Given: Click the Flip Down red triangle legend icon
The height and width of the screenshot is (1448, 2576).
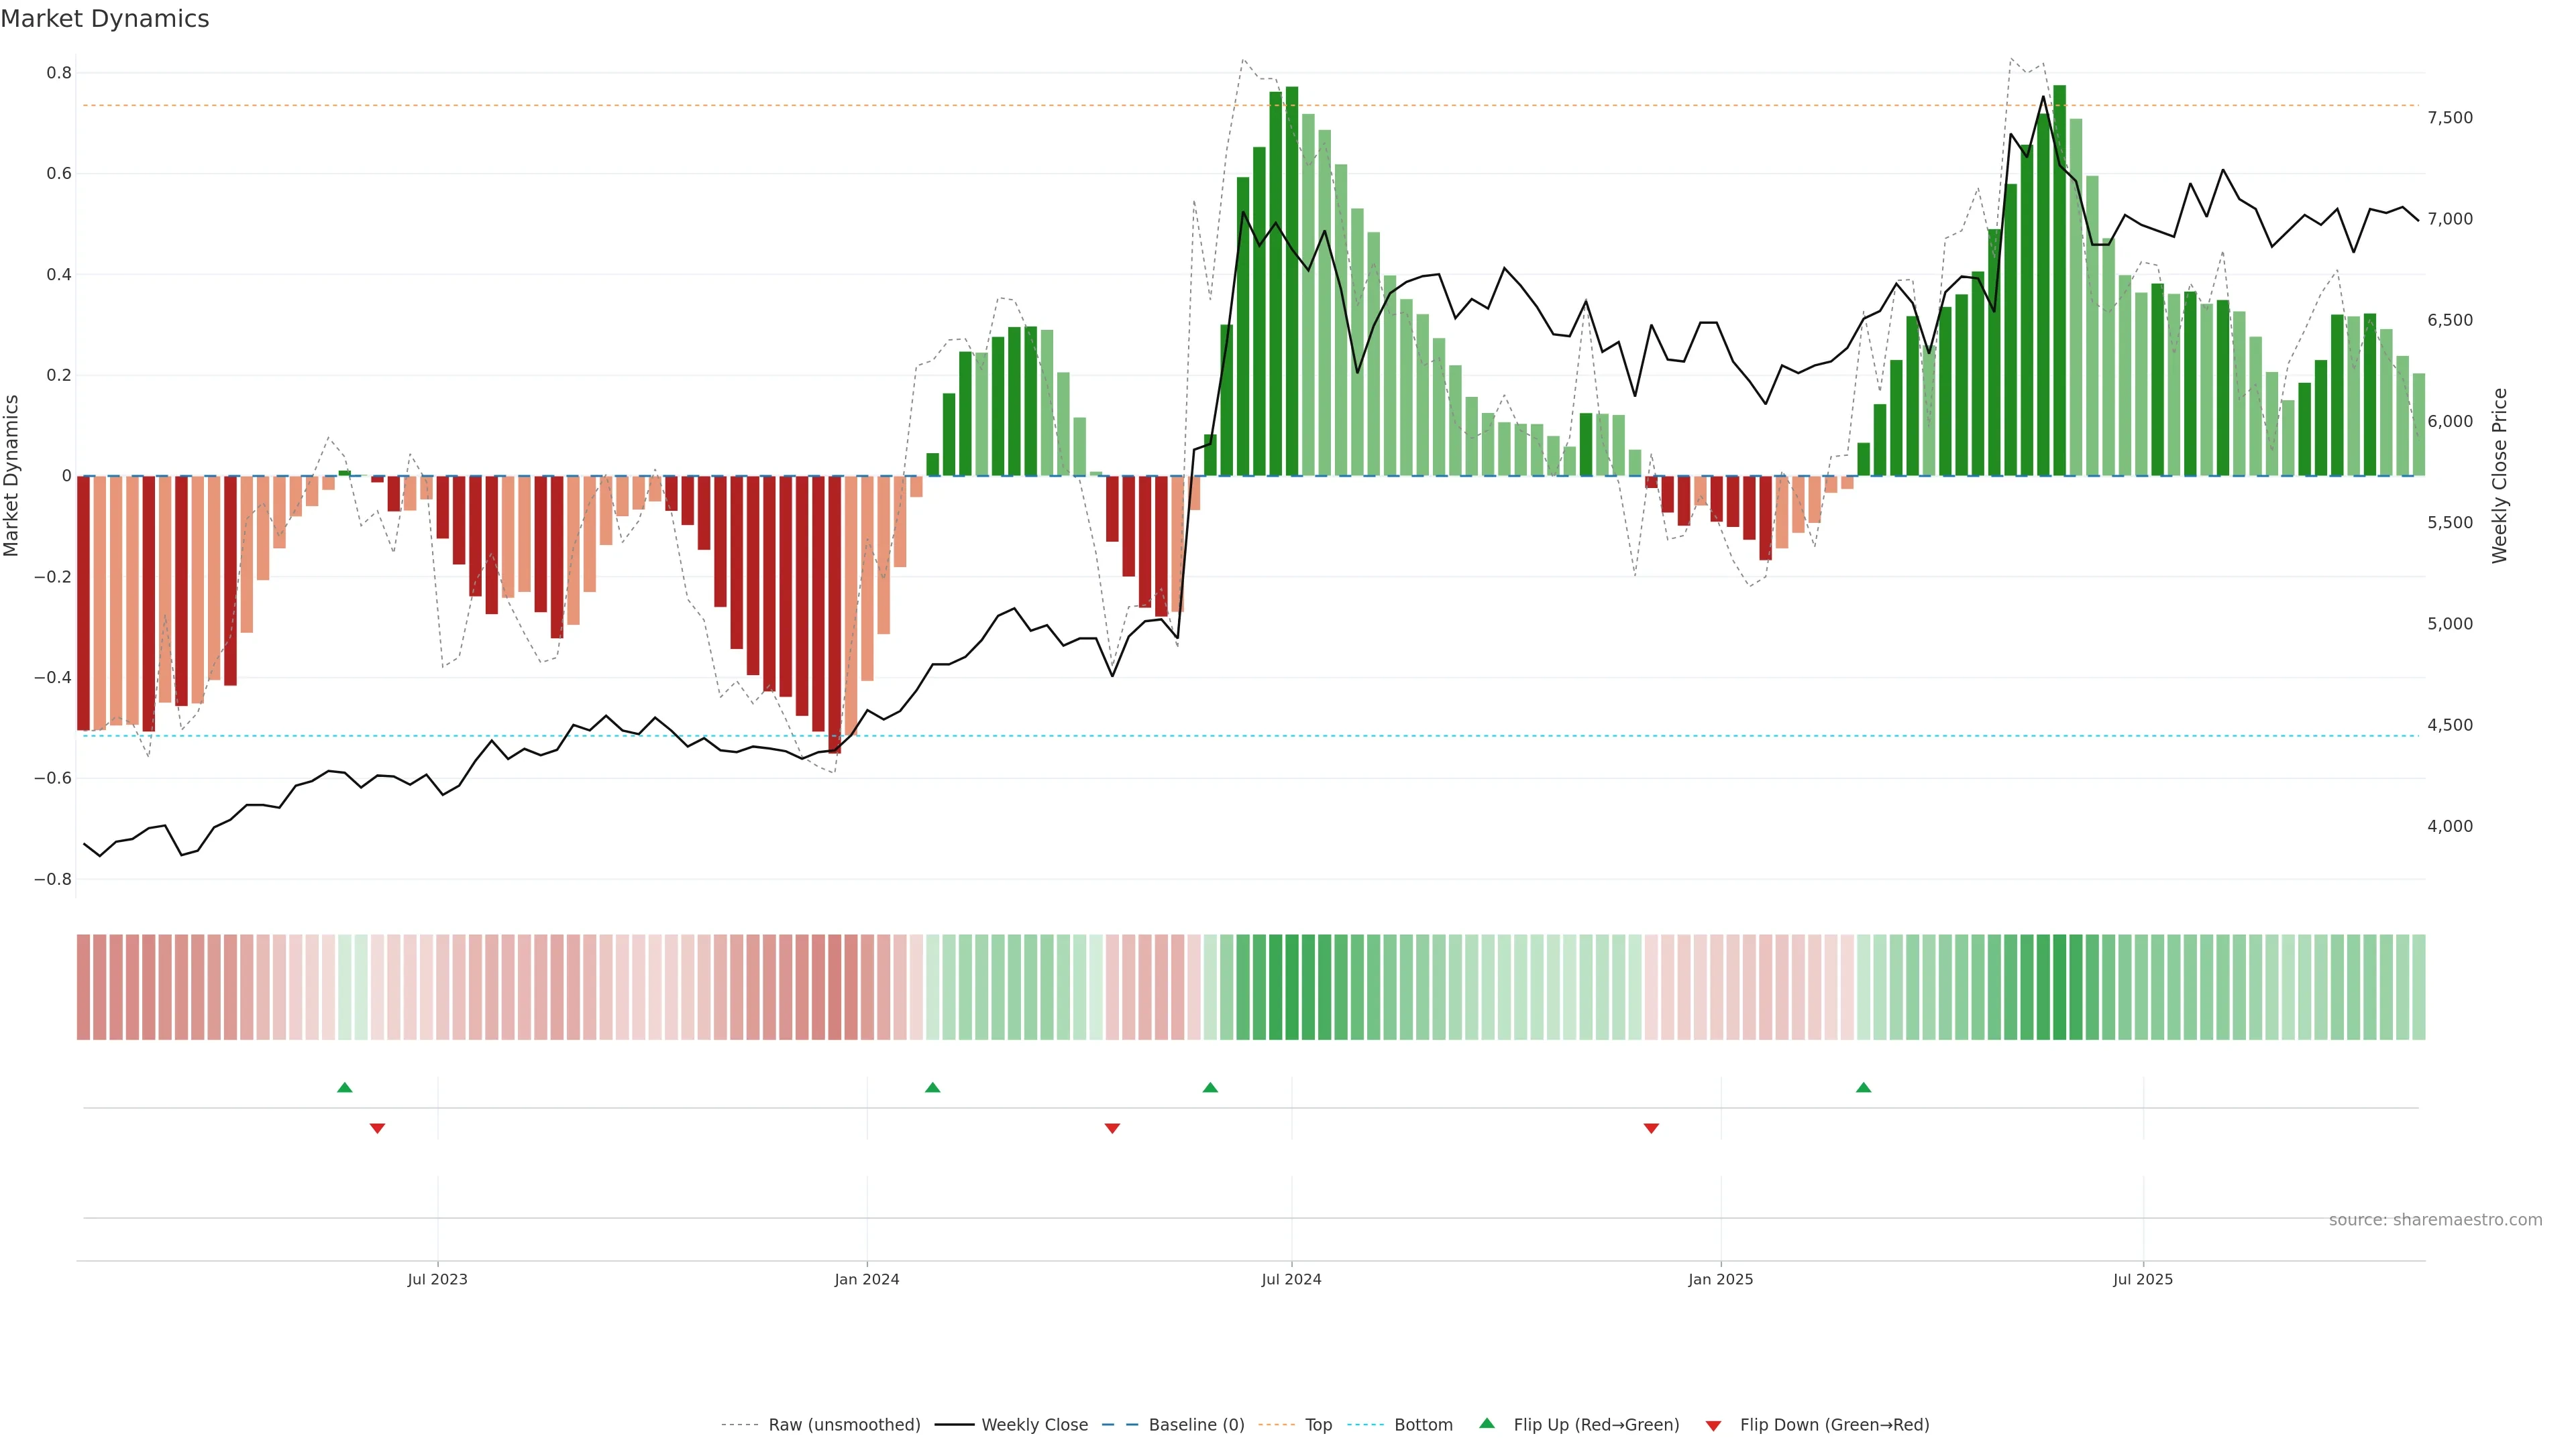Looking at the screenshot, I should [x=1713, y=1425].
